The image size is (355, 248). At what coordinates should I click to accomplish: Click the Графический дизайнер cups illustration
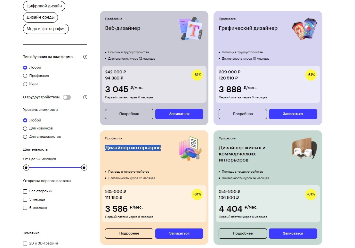click(x=304, y=29)
